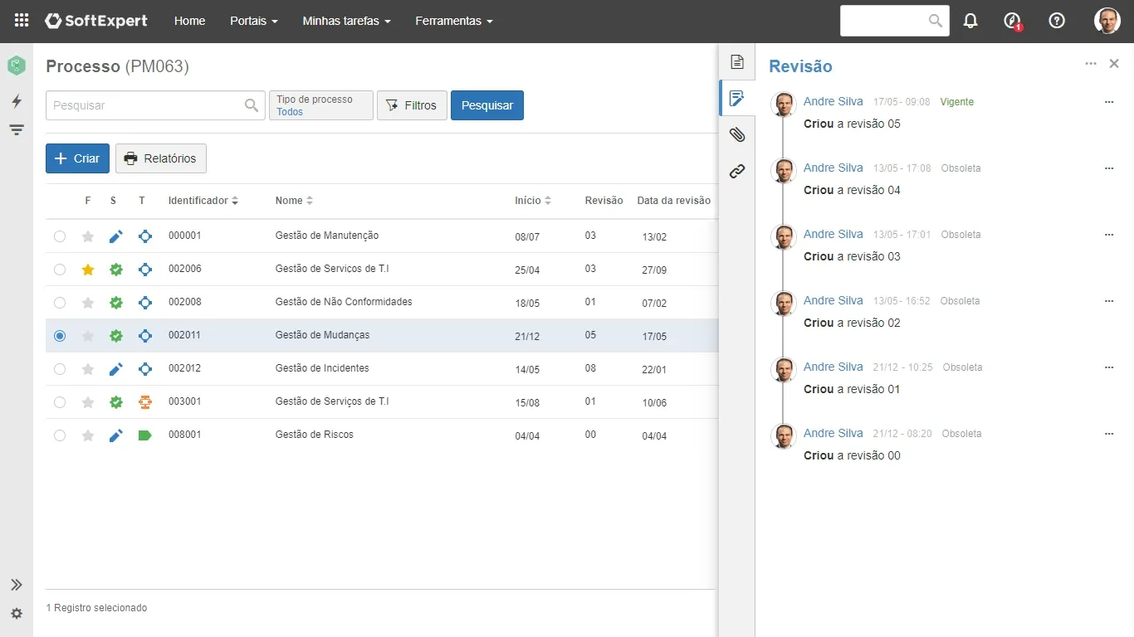Click the notifications bell icon
The image size is (1134, 637).
pos(970,21)
